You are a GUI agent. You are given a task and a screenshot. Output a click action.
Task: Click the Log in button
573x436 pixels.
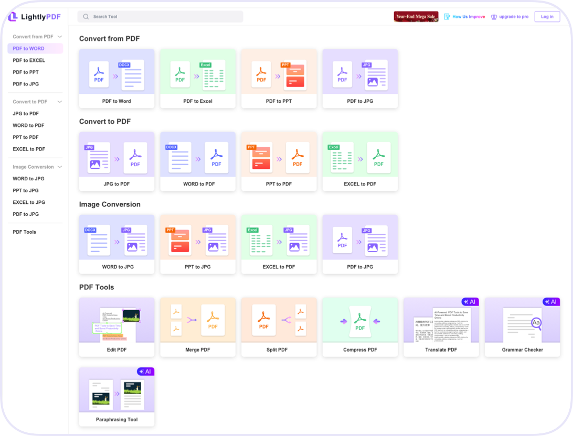[x=547, y=17]
